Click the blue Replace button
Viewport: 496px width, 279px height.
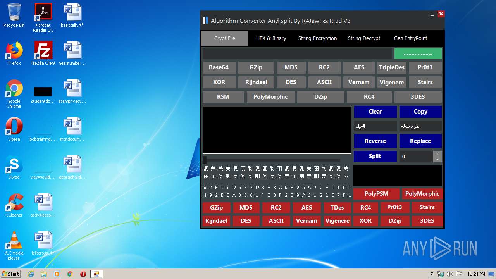[x=420, y=141]
